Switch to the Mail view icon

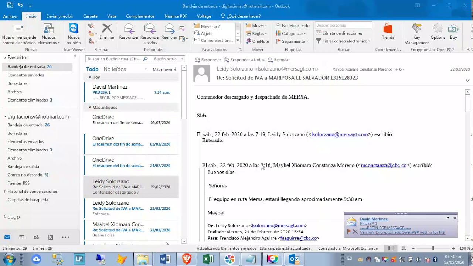click(7, 237)
